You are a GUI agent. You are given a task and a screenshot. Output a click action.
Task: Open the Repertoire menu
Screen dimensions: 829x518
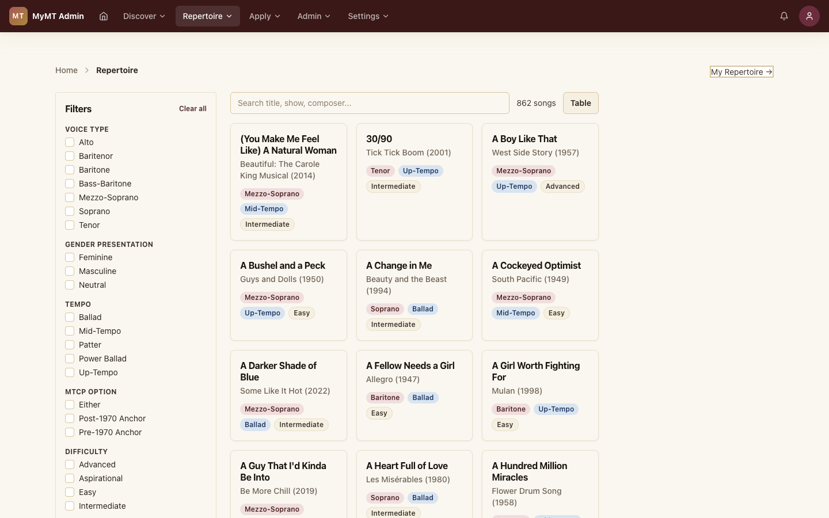(208, 16)
